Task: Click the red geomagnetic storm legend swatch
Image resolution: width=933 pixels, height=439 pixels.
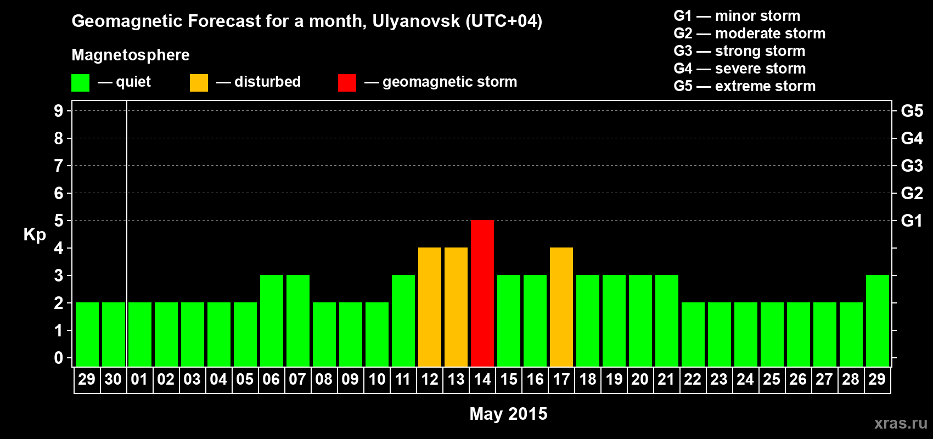Action: (347, 83)
